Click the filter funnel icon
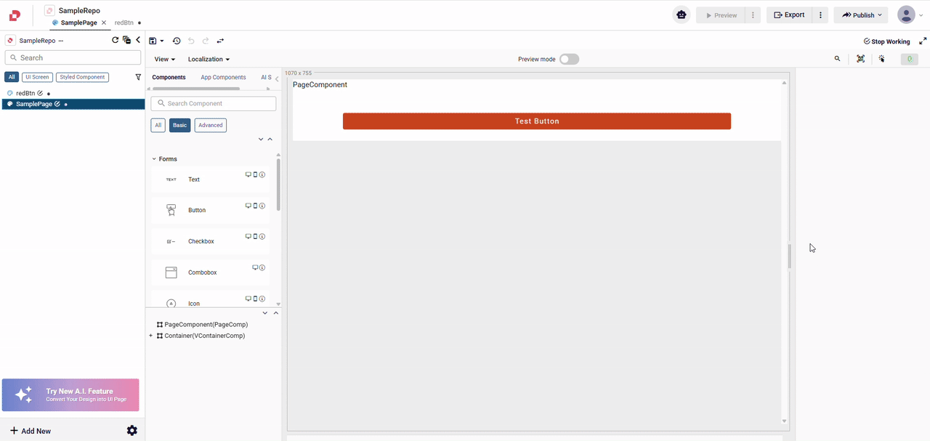 pos(138,77)
